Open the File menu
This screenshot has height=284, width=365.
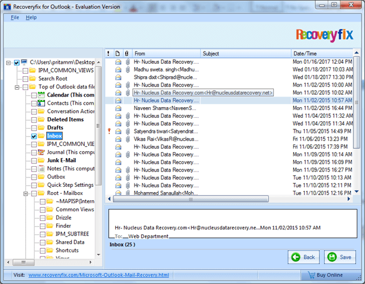tap(15, 18)
